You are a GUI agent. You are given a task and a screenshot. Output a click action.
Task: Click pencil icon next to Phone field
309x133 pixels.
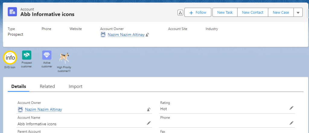click(291, 123)
